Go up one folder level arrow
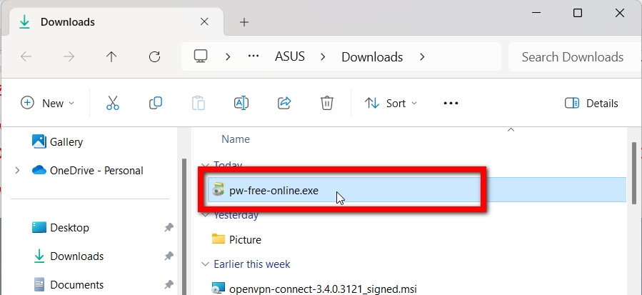642x295 pixels. tap(111, 56)
